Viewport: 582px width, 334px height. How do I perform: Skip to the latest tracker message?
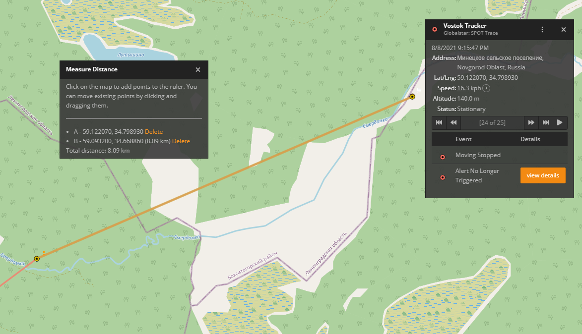tap(546, 122)
